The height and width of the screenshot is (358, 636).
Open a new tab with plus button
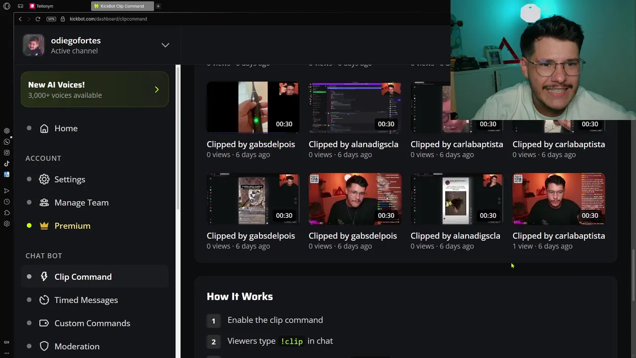click(158, 6)
